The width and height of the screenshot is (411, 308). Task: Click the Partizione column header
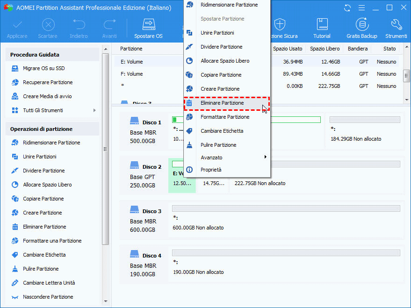point(131,49)
